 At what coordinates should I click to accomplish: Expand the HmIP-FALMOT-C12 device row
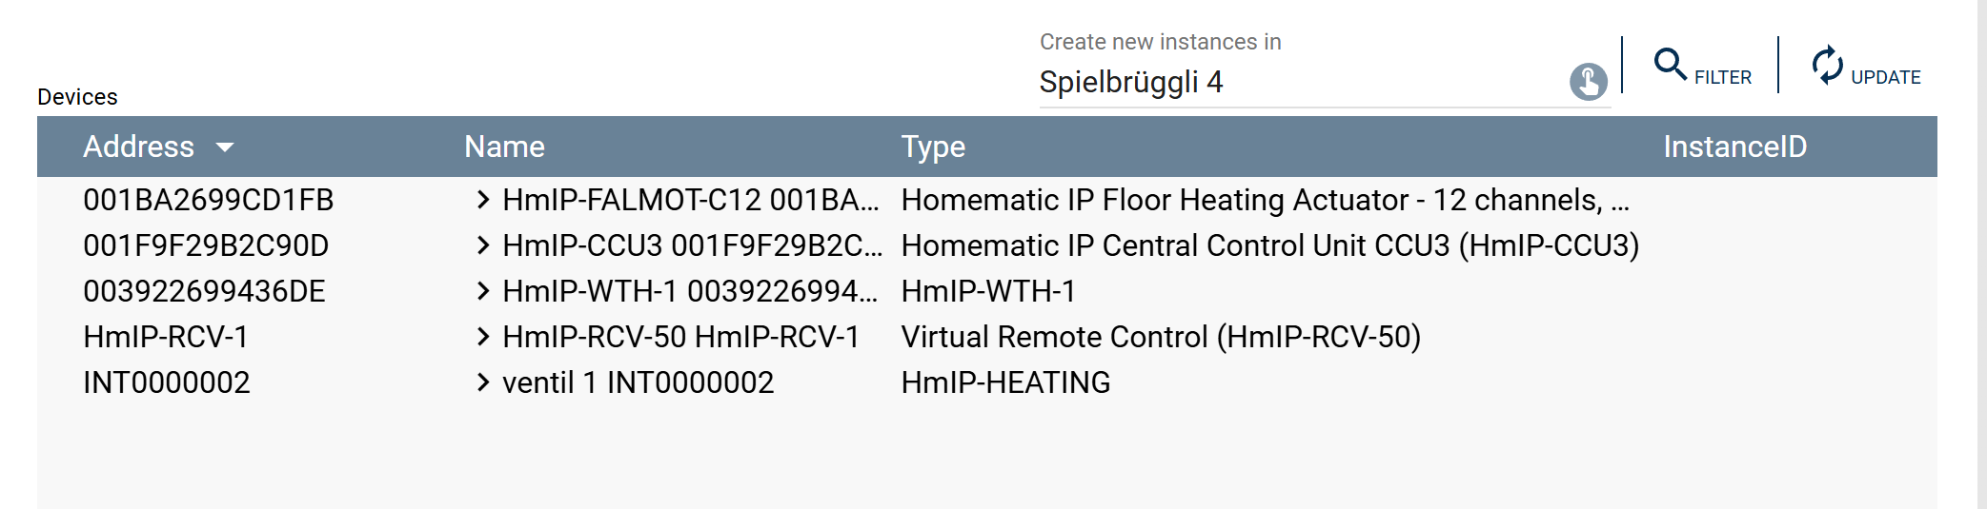483,200
